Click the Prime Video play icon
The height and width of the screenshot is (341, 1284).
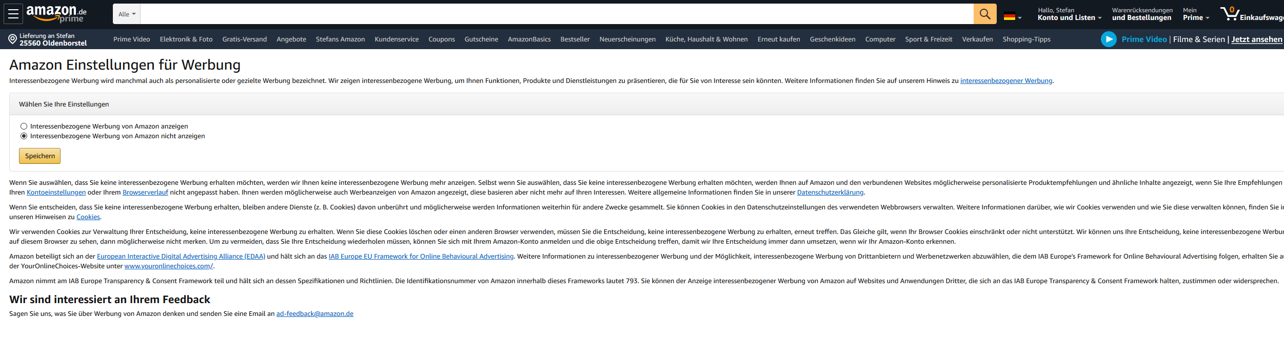tap(1109, 39)
